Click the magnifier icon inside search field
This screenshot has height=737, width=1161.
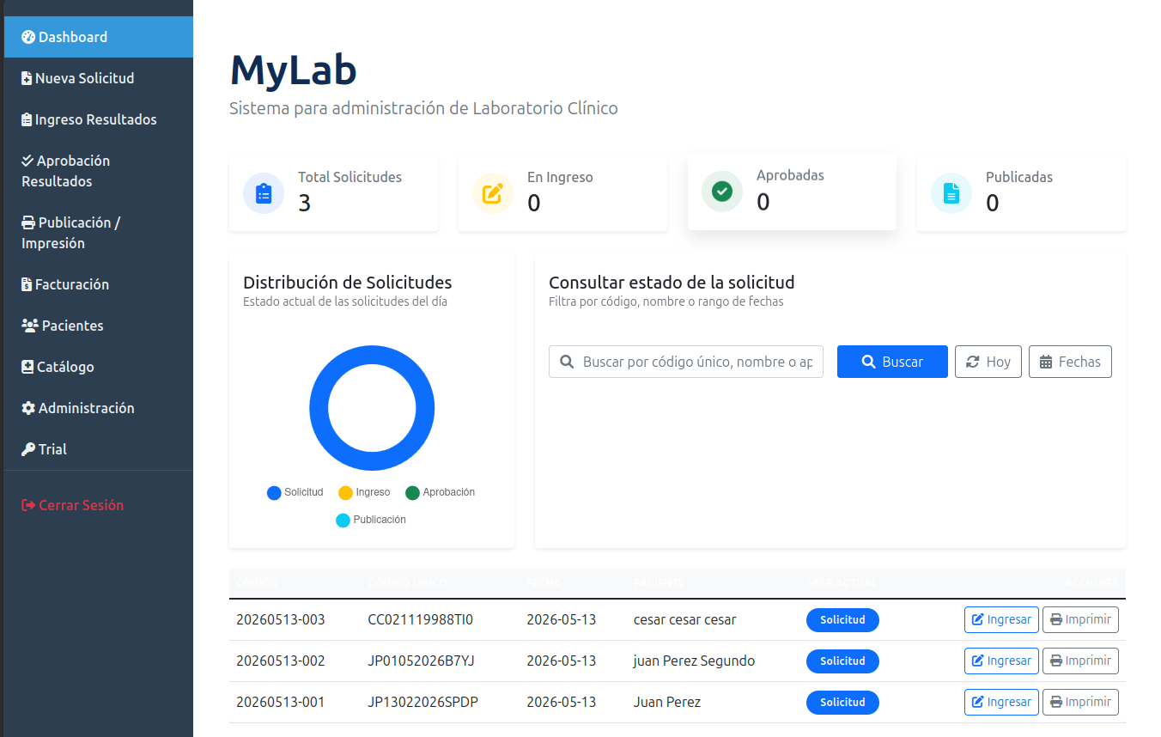(567, 362)
